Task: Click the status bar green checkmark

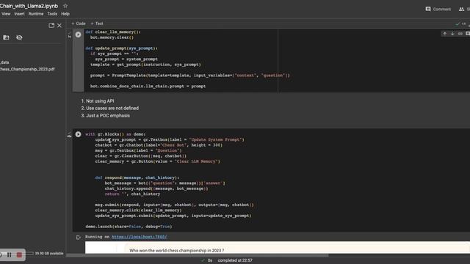Action: click(203, 260)
